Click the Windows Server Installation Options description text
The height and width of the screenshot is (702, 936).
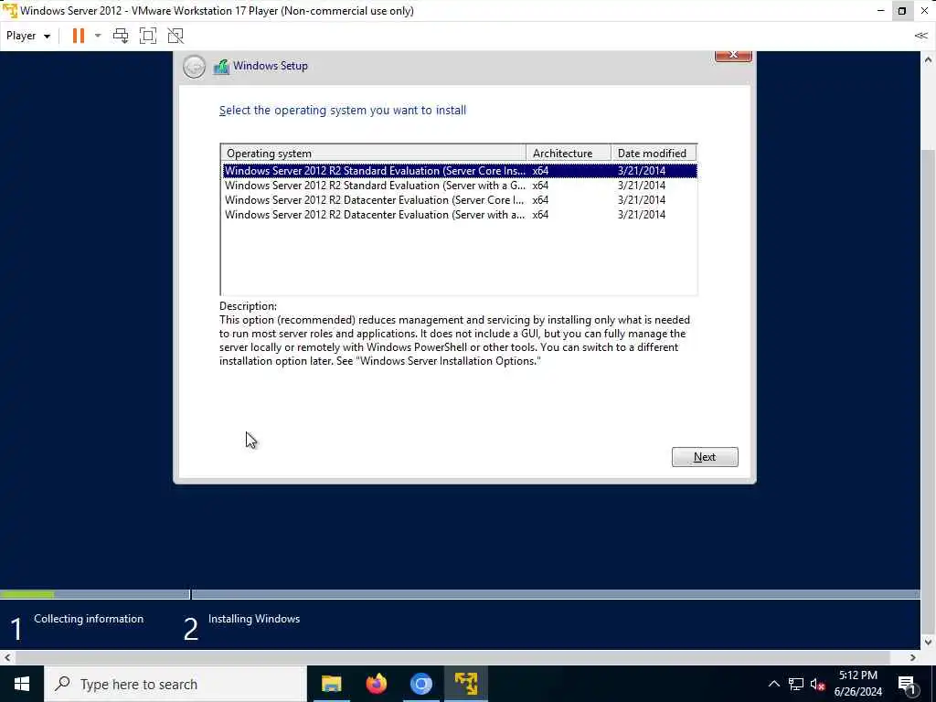(449, 361)
